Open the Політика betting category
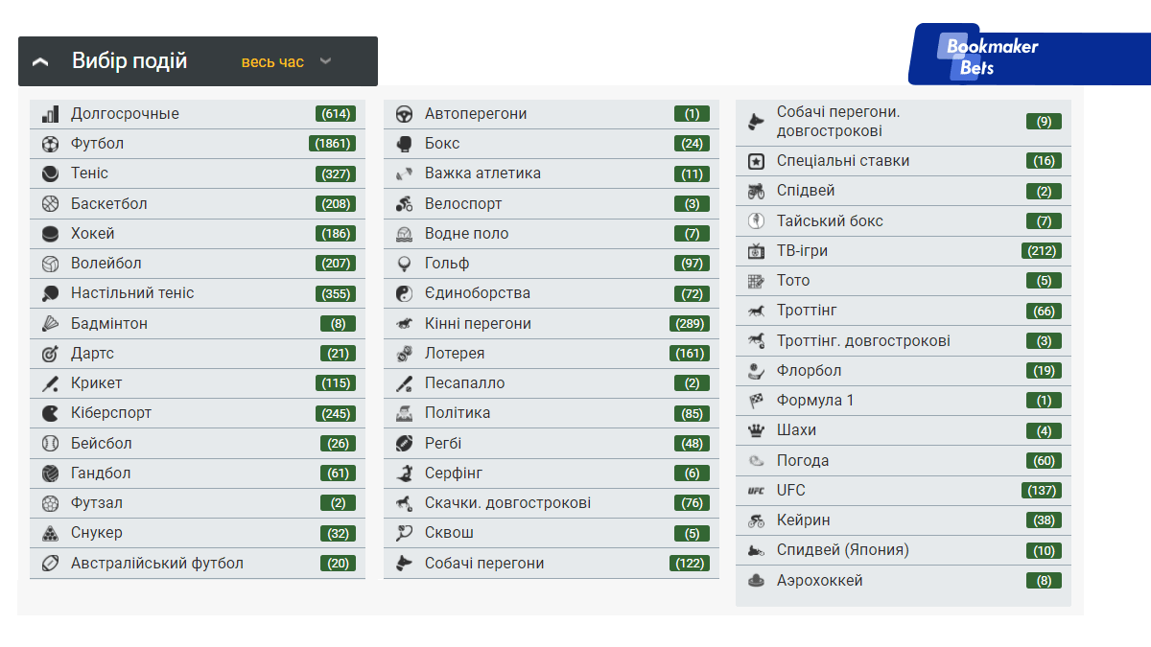1151x647 pixels. [x=457, y=413]
